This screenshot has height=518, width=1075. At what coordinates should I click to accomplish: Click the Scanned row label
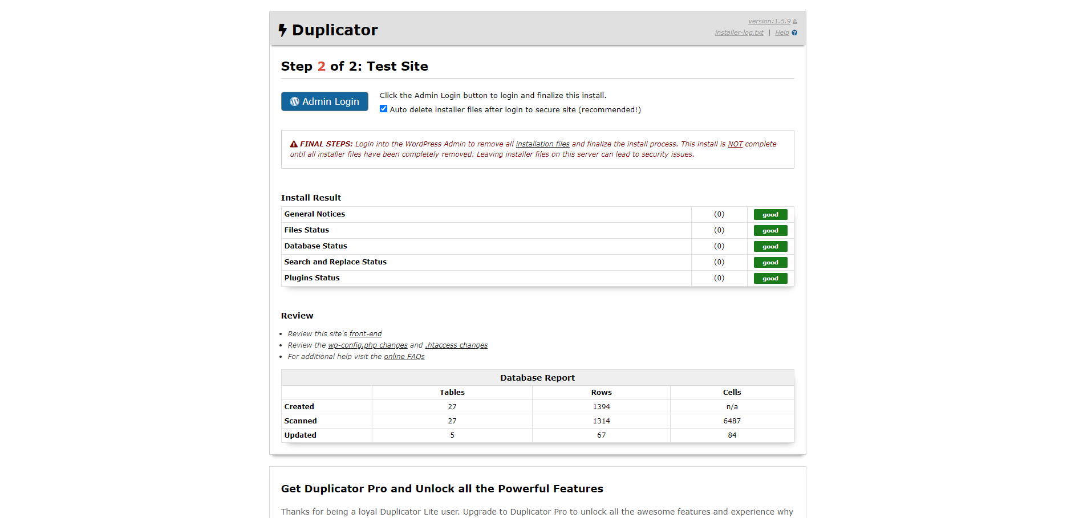click(301, 421)
